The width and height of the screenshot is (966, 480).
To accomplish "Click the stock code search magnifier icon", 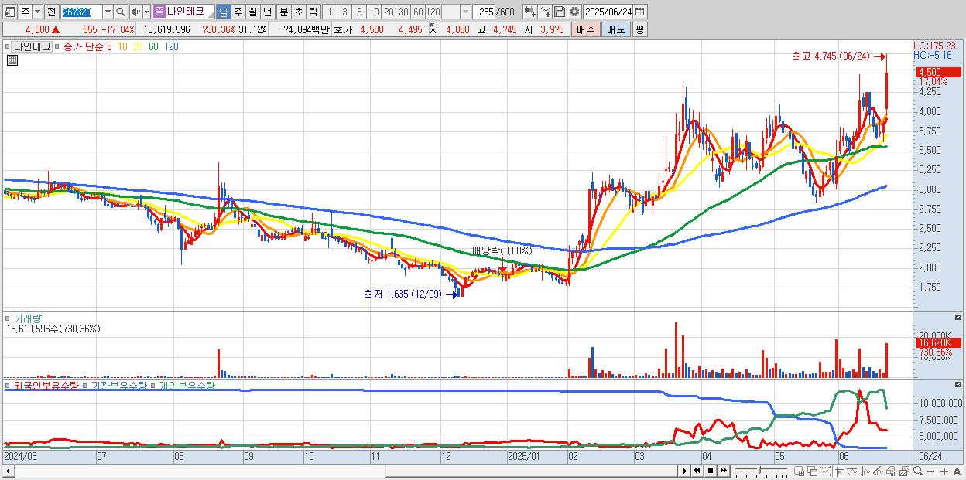I will point(121,12).
